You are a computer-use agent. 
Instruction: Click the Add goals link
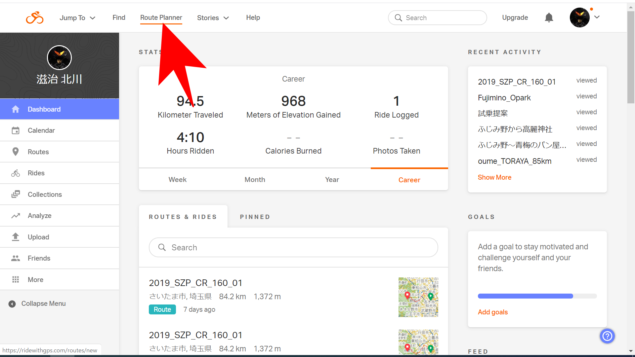click(492, 312)
